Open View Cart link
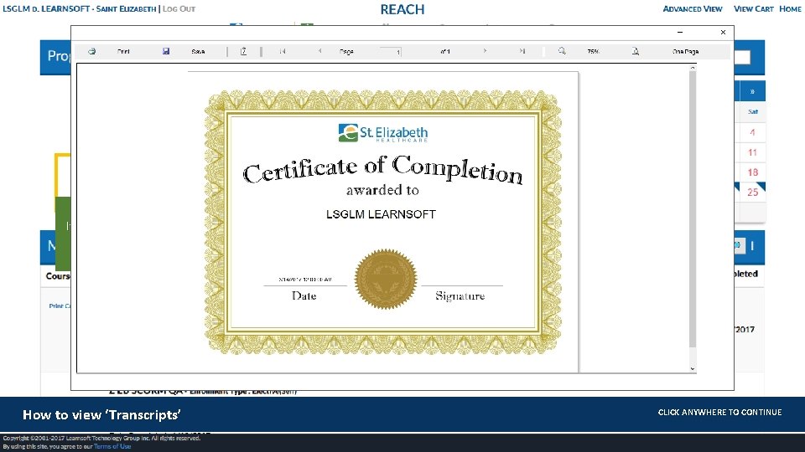The width and height of the screenshot is (805, 452). pos(754,8)
